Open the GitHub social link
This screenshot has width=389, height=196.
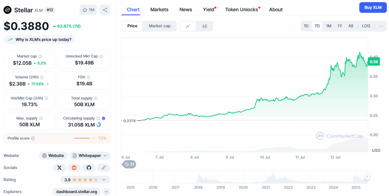(x=89, y=168)
